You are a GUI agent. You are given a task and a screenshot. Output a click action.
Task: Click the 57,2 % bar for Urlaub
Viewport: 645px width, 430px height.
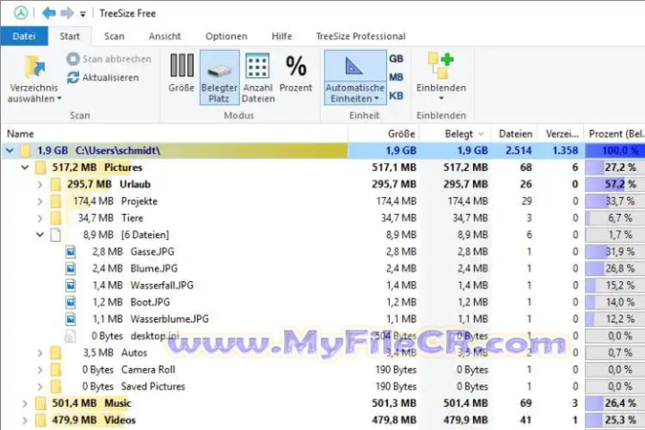tap(615, 185)
